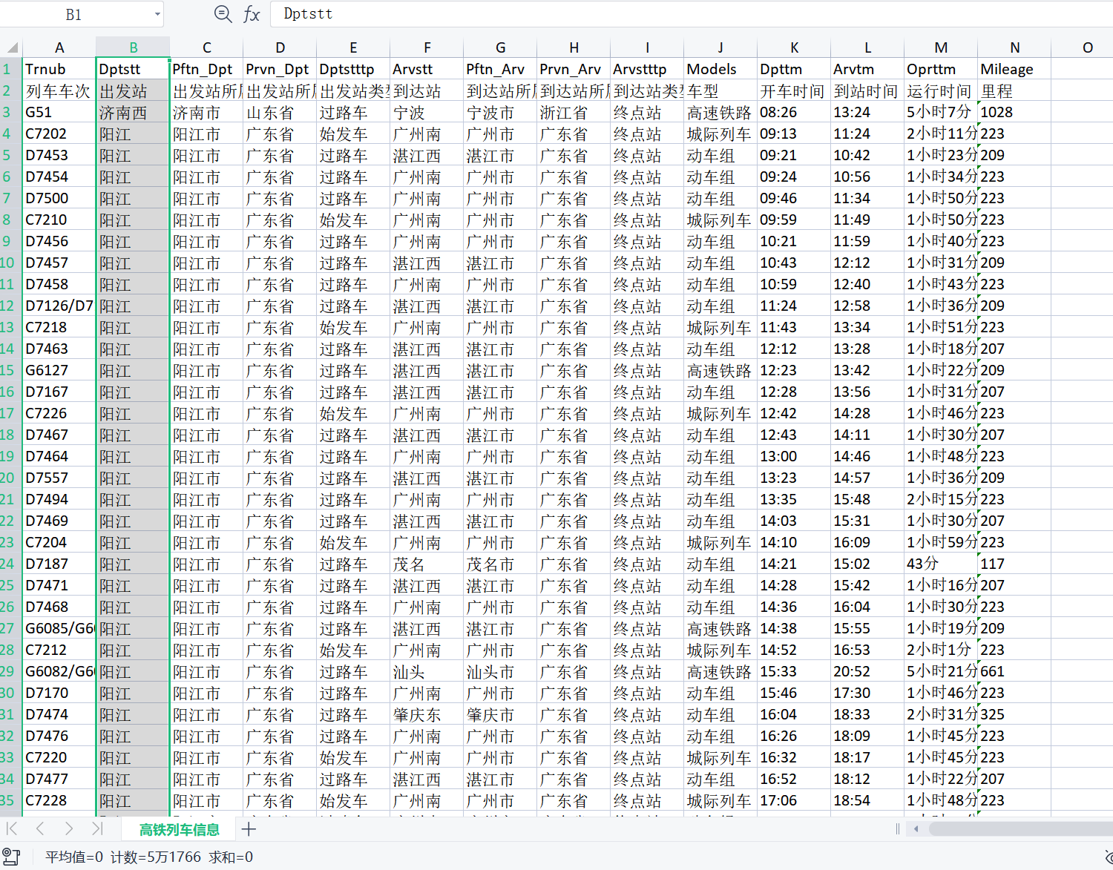1113x870 pixels.
Task: Select column F header
Action: (x=427, y=47)
